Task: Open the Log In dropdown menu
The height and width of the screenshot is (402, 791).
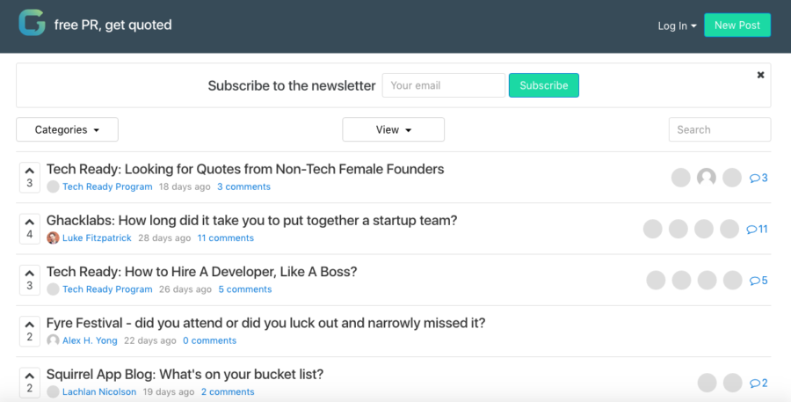Action: pyautogui.click(x=677, y=26)
